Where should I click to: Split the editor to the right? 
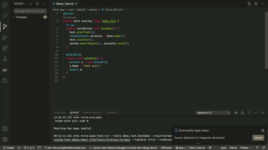[x=256, y=4]
